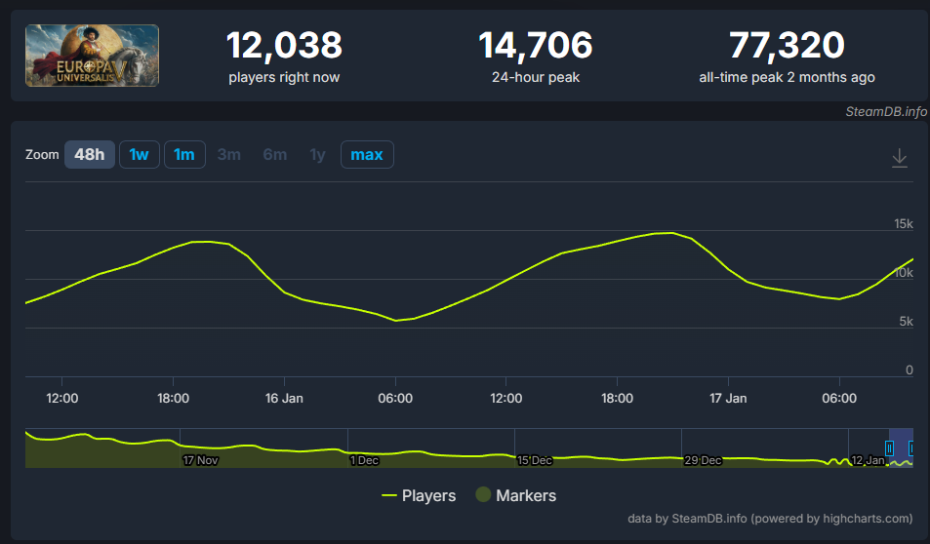The image size is (930, 544).
Task: Toggle the Players series label in legend
Action: pos(428,495)
